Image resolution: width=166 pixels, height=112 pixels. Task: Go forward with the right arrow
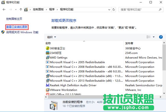click(x=11, y=10)
